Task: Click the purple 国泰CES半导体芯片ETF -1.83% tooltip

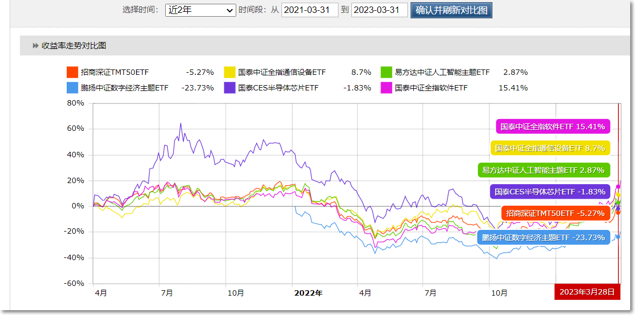Action: point(549,191)
